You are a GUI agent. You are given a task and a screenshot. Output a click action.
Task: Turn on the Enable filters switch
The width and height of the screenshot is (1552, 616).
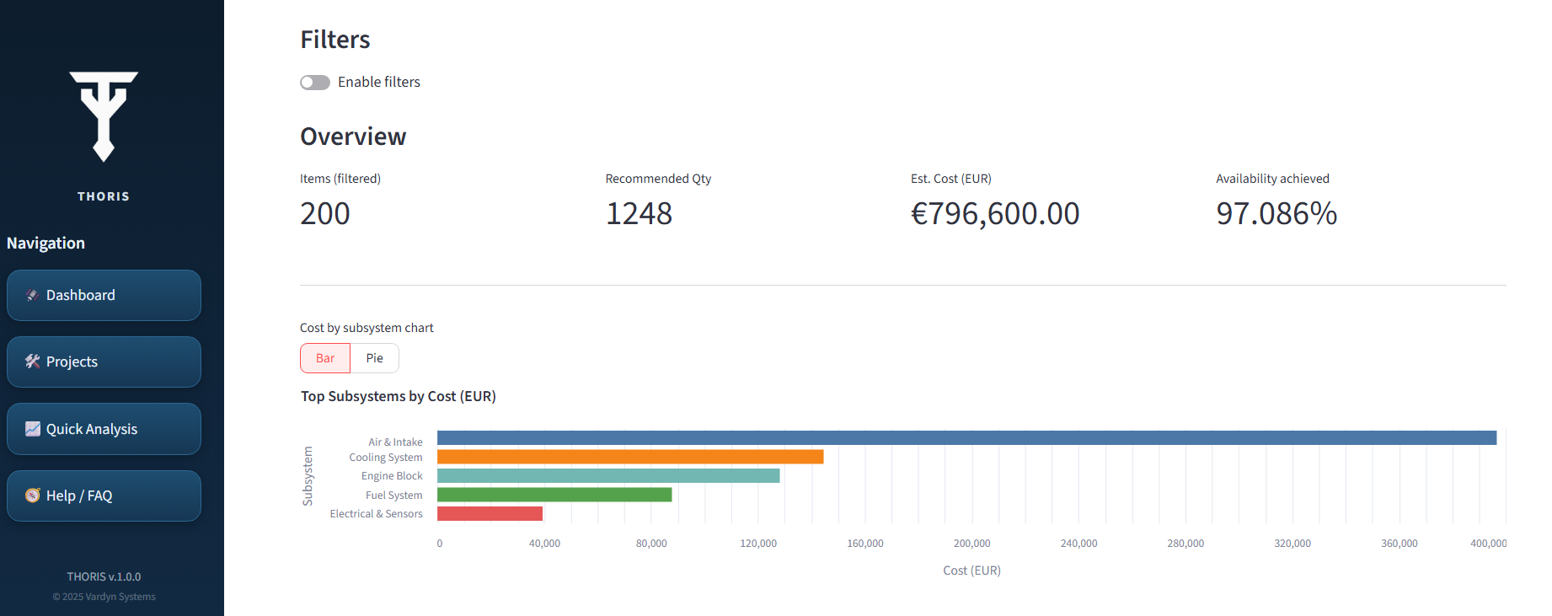[315, 83]
